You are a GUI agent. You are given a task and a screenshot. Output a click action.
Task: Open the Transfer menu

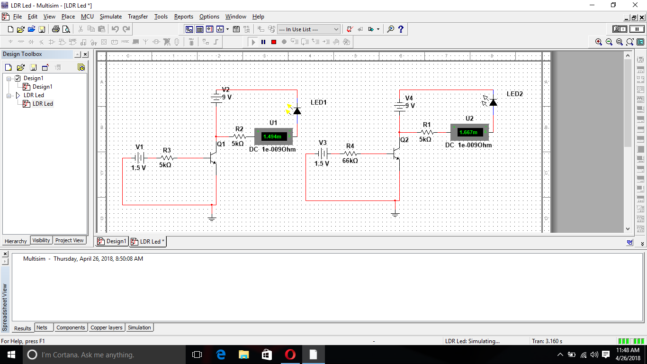138,17
